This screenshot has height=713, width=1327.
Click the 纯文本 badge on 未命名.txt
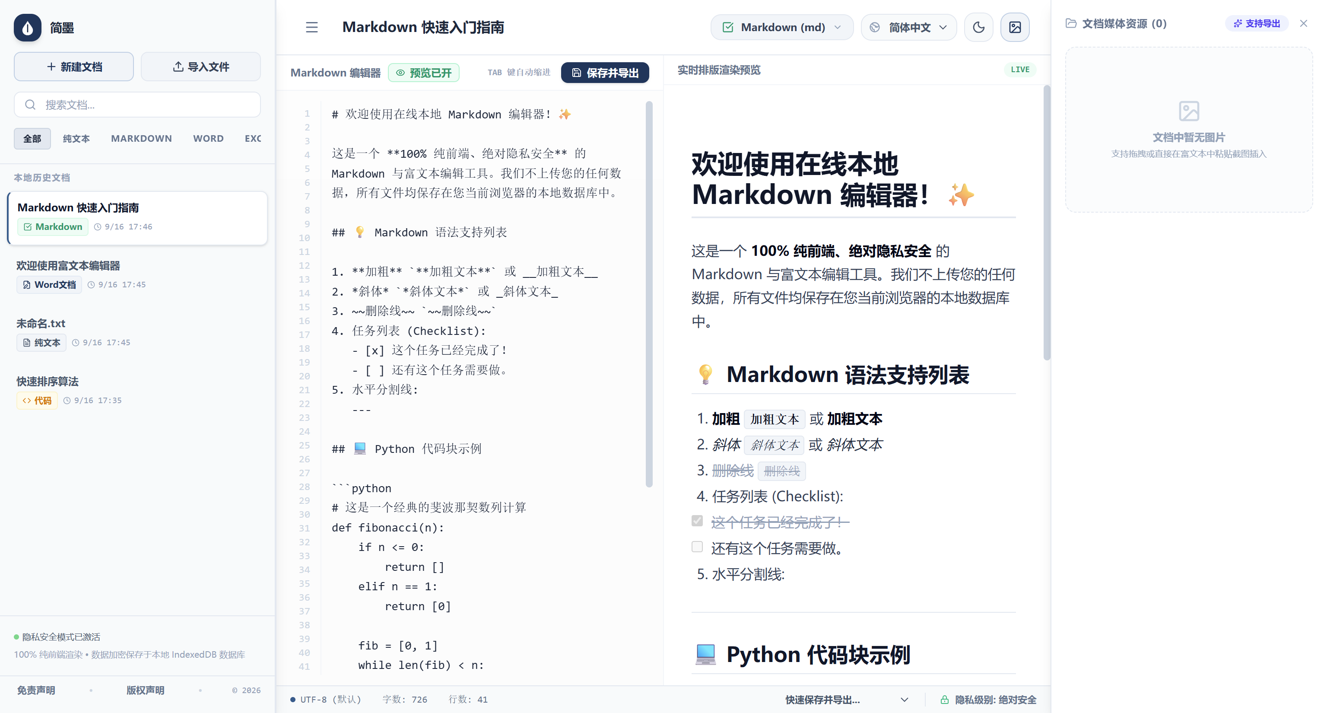tap(42, 343)
